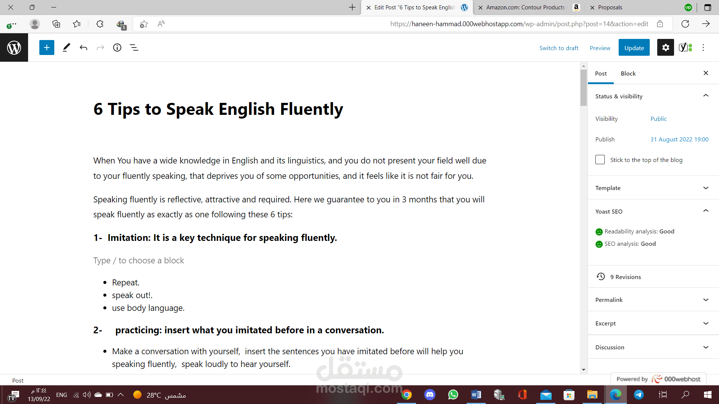Click the Update button
The image size is (719, 404).
click(x=634, y=48)
